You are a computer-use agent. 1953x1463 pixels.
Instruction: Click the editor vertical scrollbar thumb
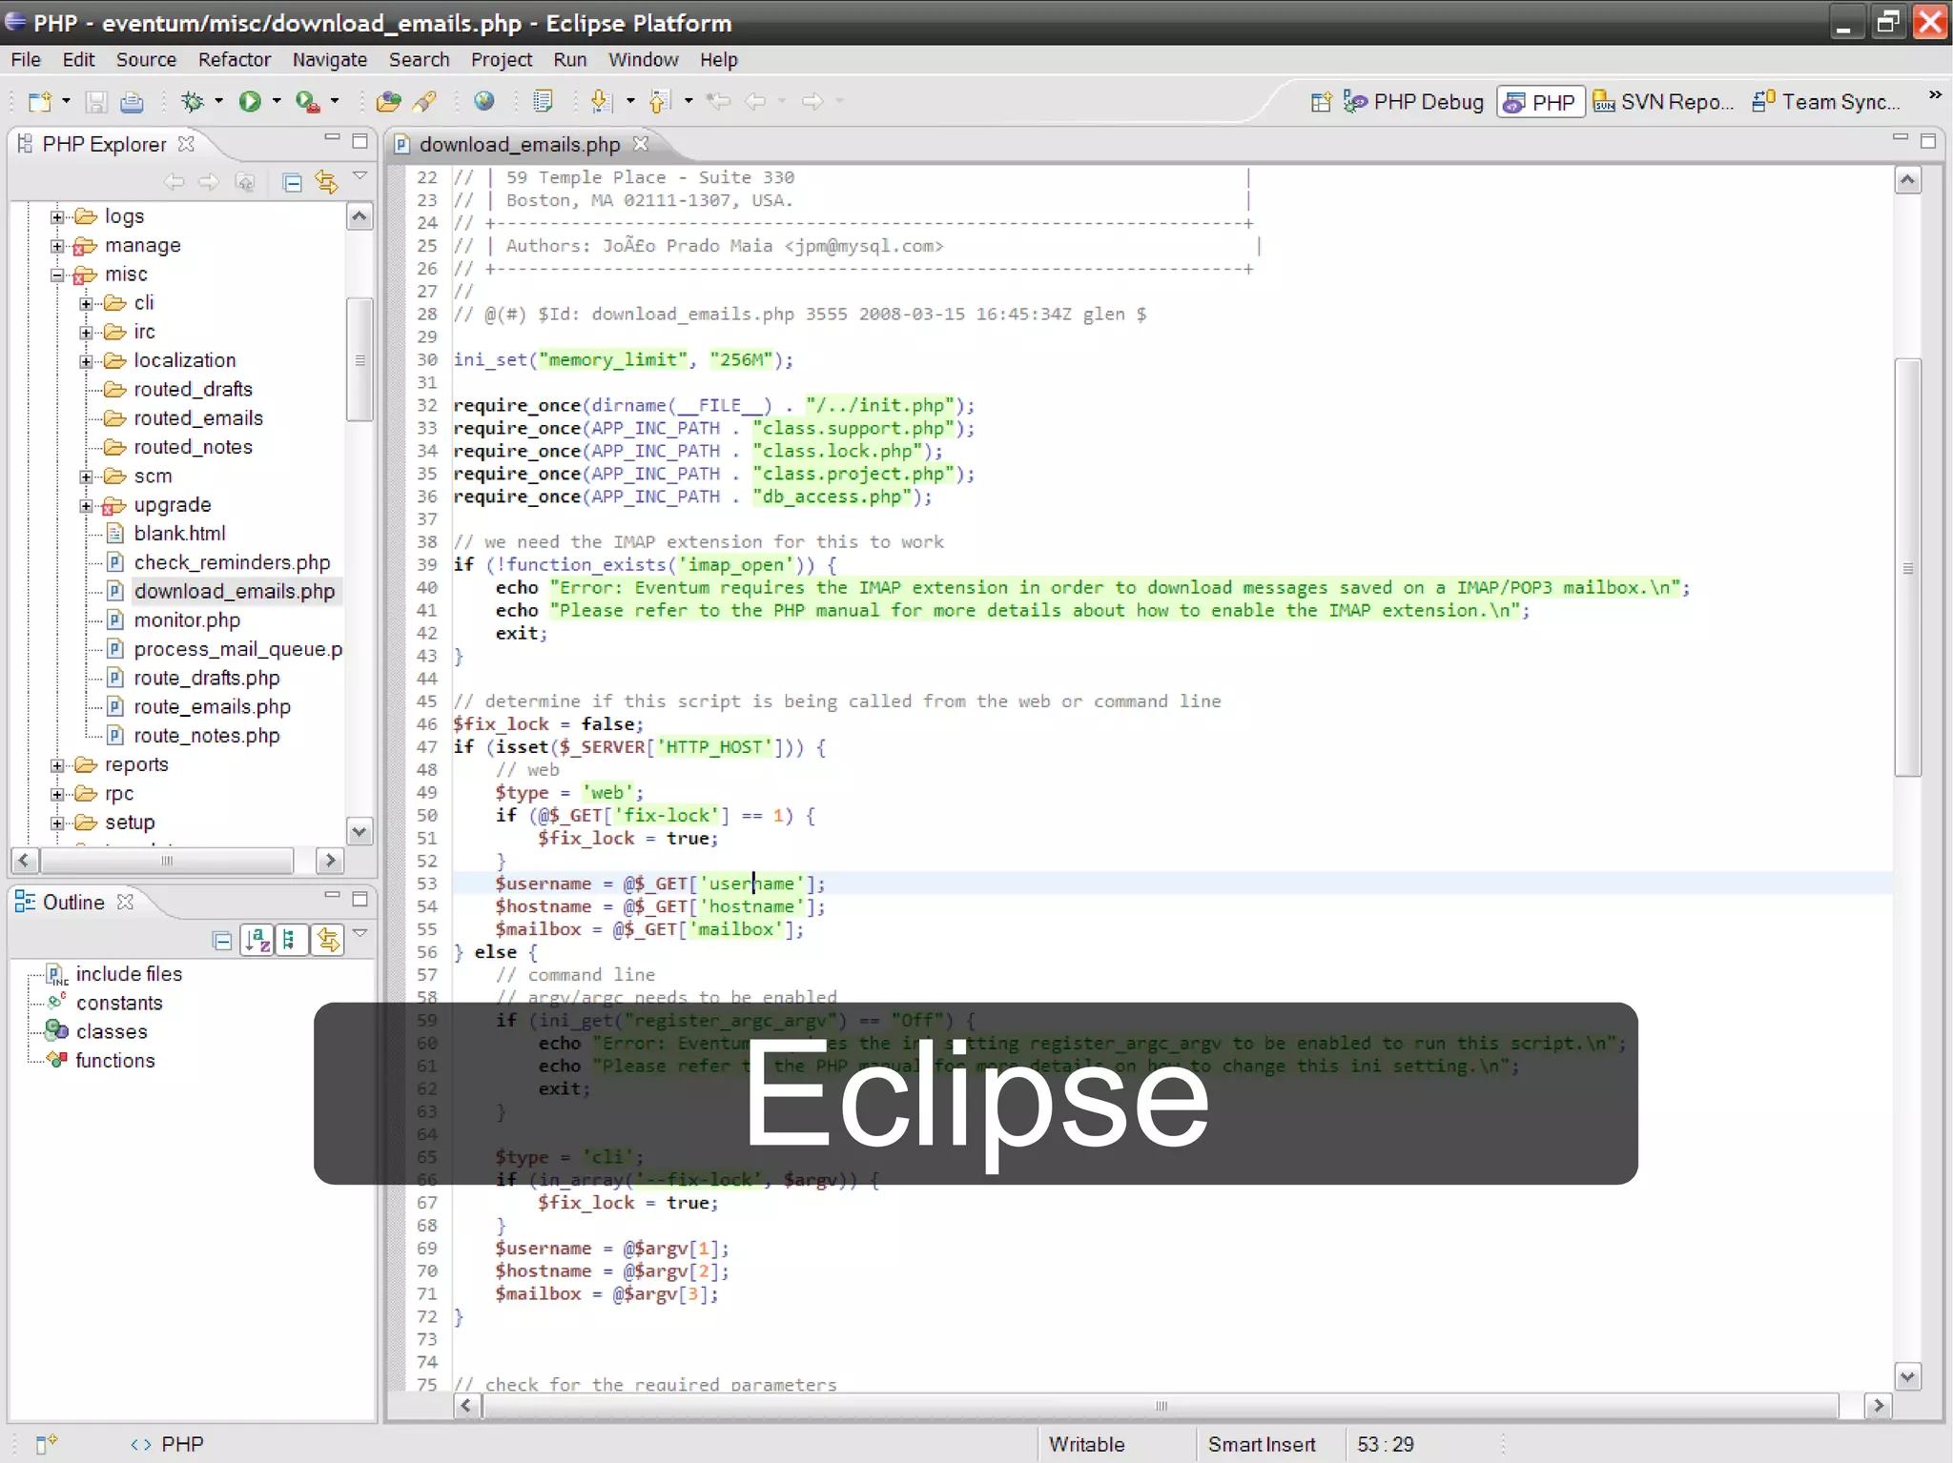point(1907,567)
